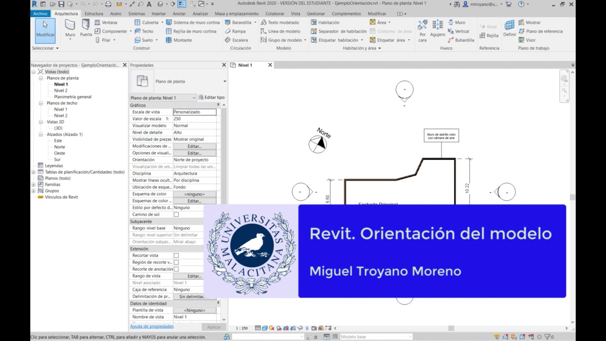The height and width of the screenshot is (341, 606).
Task: Choose the Definir work plane tool
Action: (x=509, y=28)
